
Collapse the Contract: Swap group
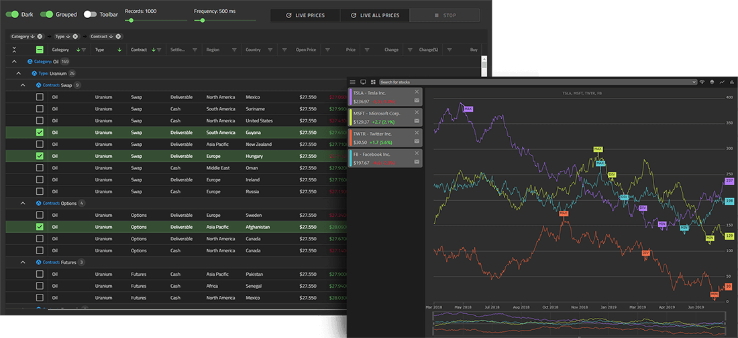(x=22, y=85)
